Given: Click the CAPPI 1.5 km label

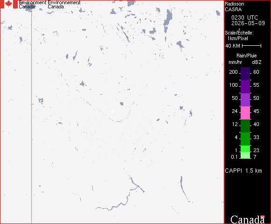Looking at the screenshot, I should tap(243, 171).
